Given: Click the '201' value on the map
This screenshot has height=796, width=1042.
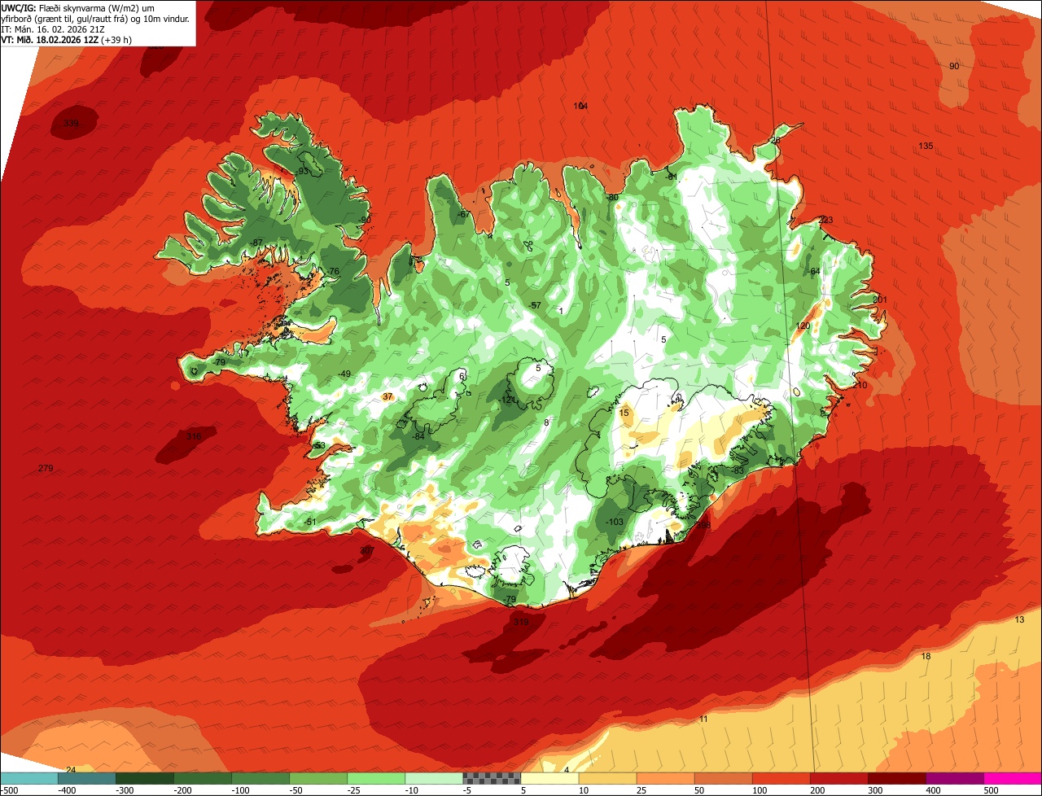Looking at the screenshot, I should point(879,300).
